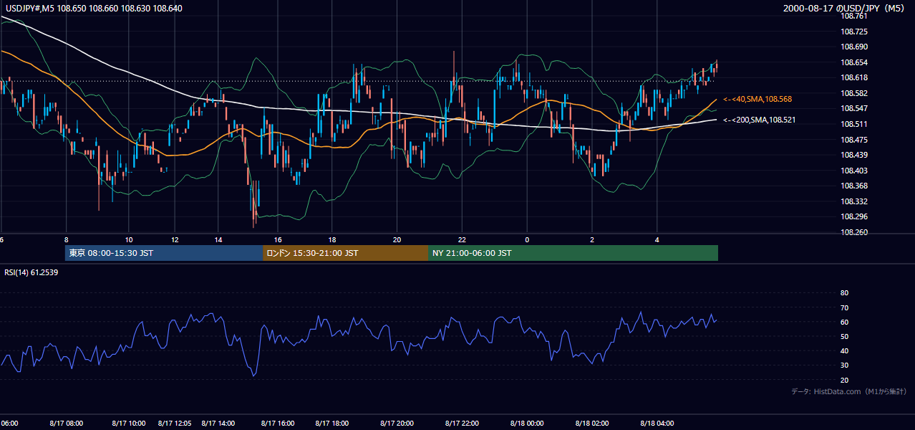The height and width of the screenshot is (430, 915).
Task: Click hour marker 14 below the price chart
Action: [219, 239]
